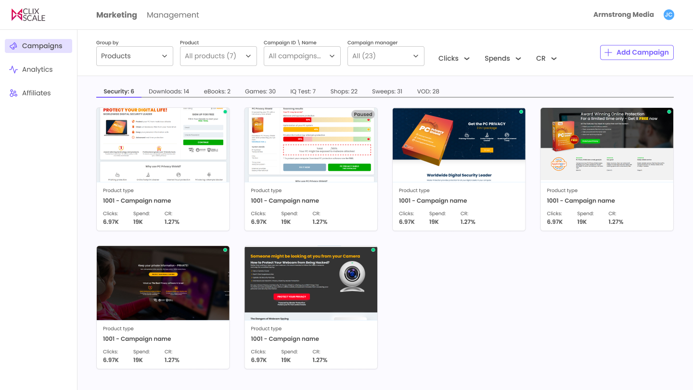Screen dimensions: 693x390
Task: Open the webcam hacking campaign thumbnail
Action: click(x=311, y=283)
